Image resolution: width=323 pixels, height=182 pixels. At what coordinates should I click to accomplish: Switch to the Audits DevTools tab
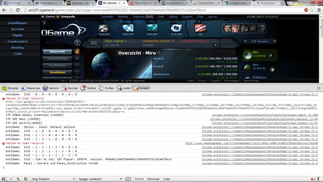coord(123,88)
